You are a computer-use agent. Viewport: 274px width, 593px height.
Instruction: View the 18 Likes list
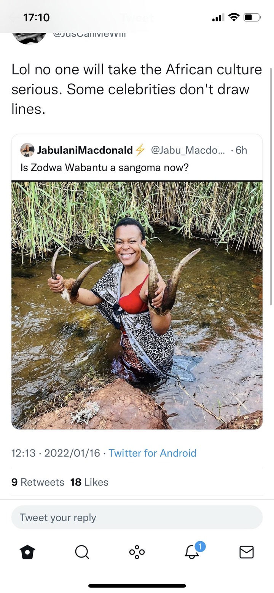click(x=89, y=482)
